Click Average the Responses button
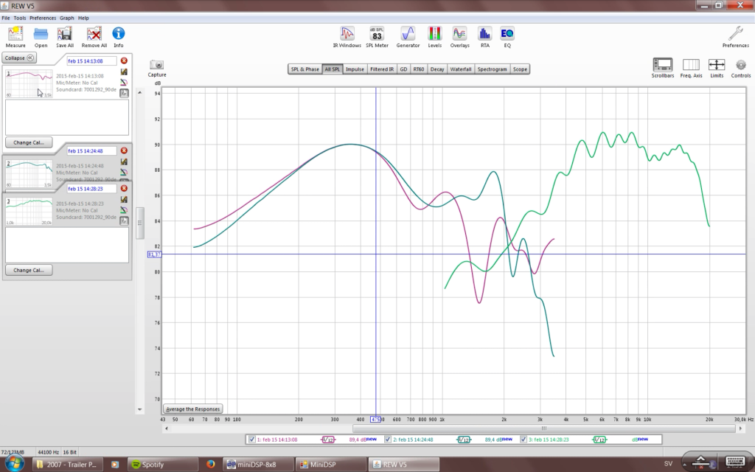Viewport: 755px width, 472px height. point(192,409)
